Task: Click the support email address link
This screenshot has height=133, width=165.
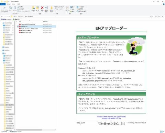Action: 111,118
